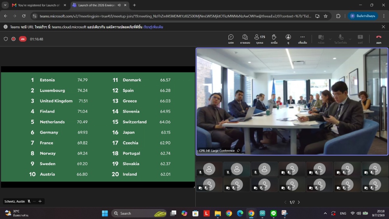Expand camera options dropdown arrow

(x=330, y=39)
